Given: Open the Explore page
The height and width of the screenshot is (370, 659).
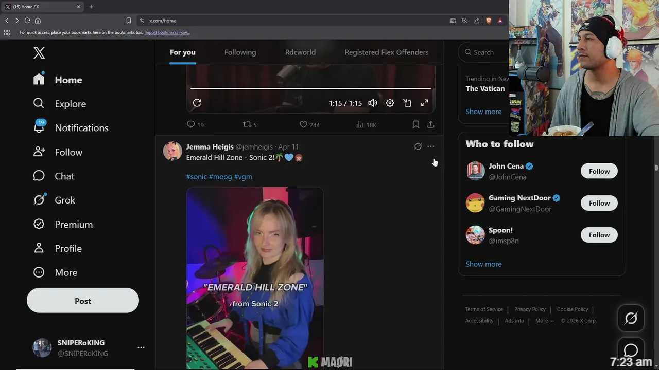Looking at the screenshot, I should coord(60,104).
